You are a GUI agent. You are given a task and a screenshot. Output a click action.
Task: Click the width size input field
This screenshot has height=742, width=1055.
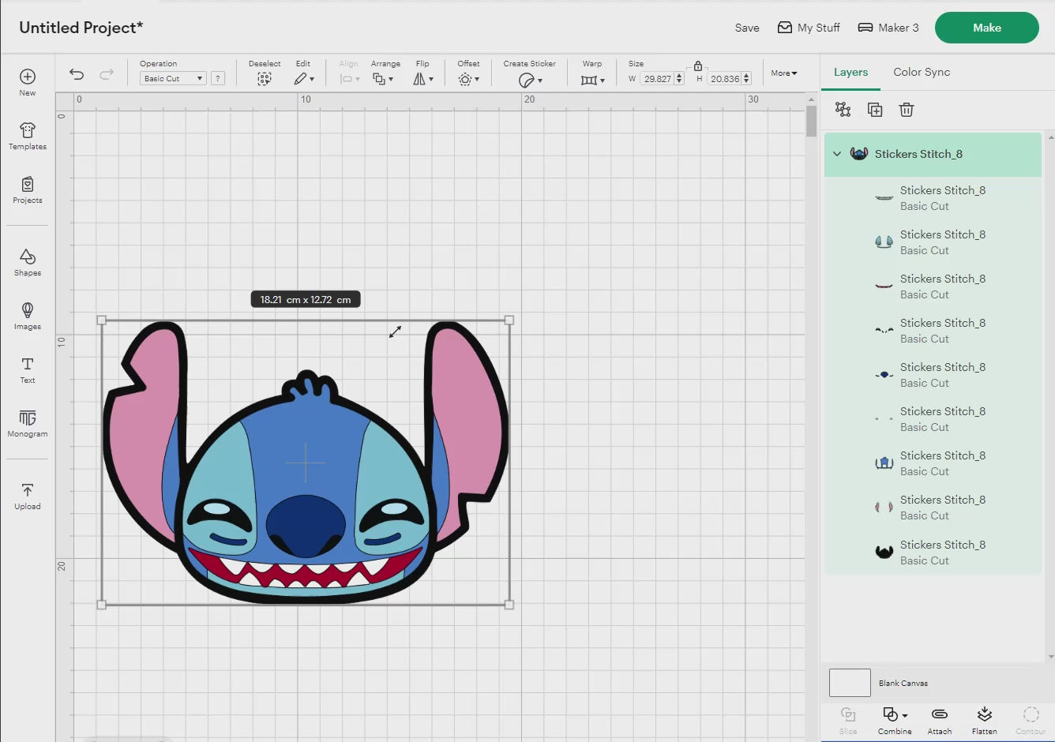point(657,78)
